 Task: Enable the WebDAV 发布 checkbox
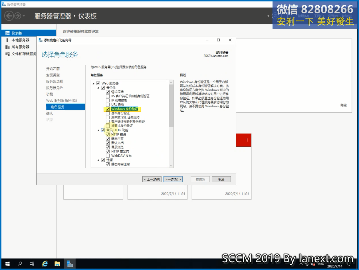point(108,156)
